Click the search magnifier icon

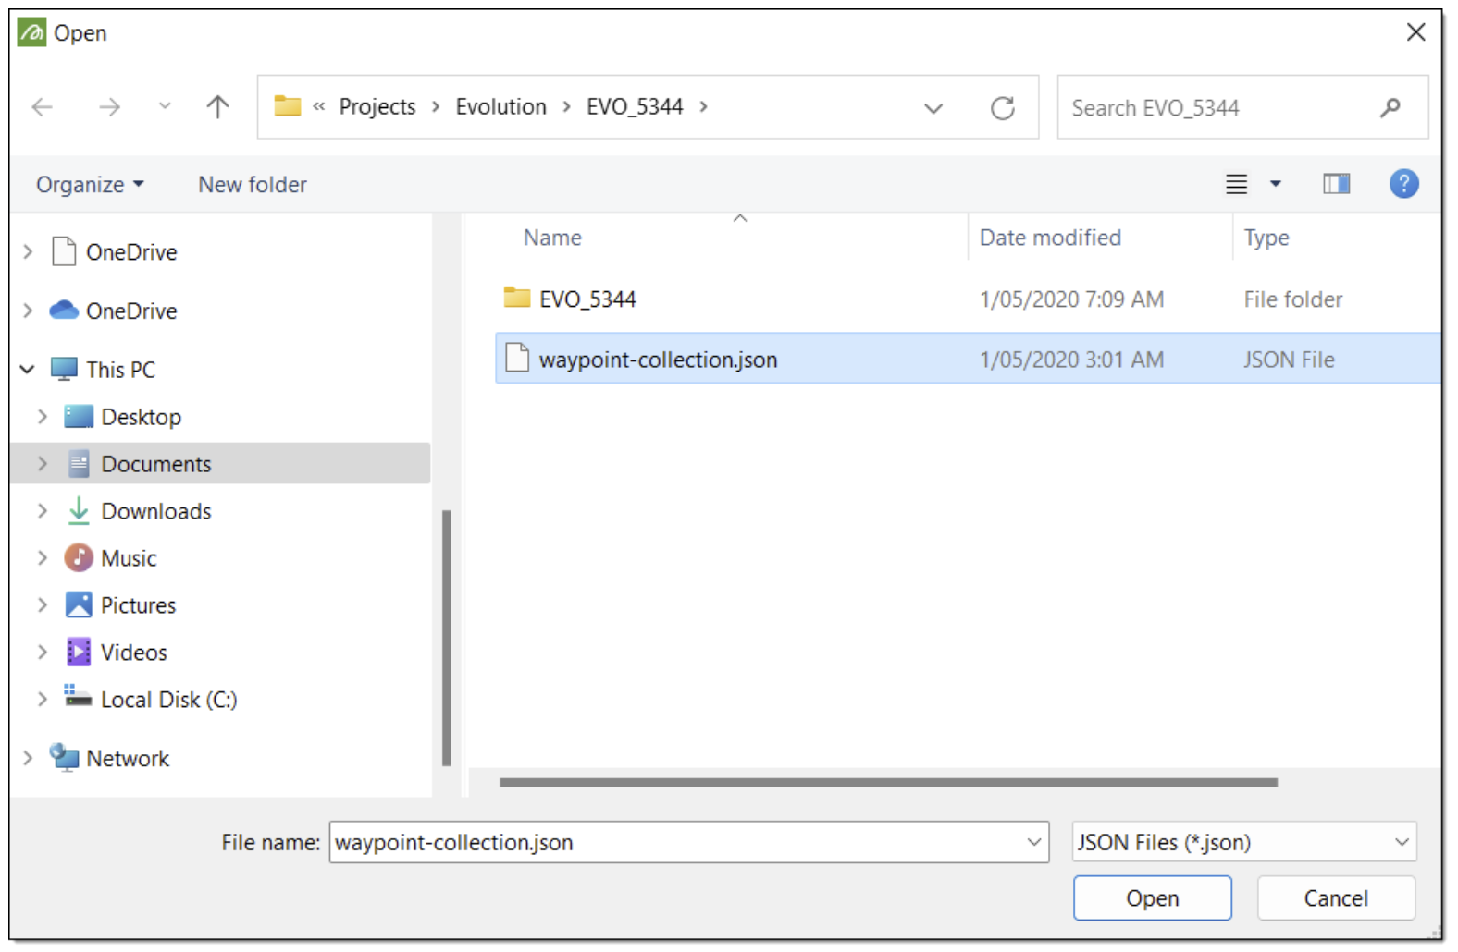click(1390, 108)
